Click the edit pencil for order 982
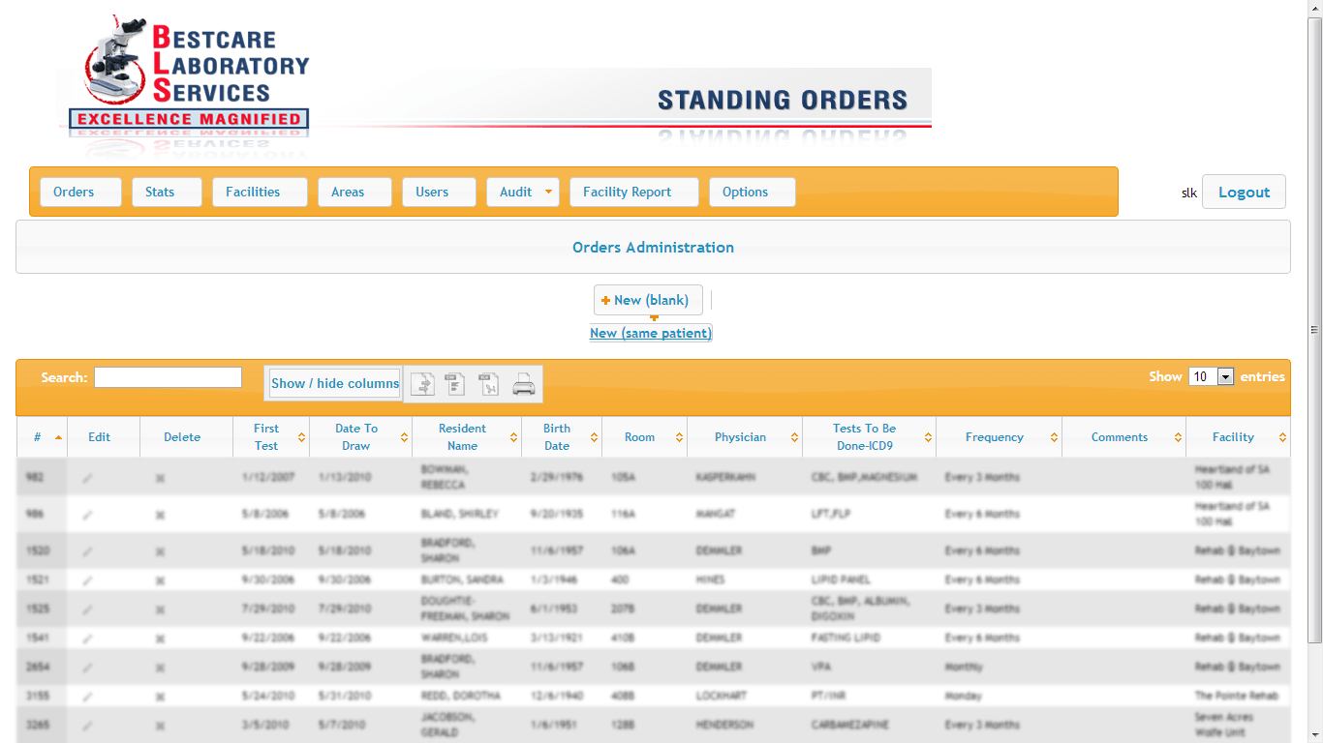The image size is (1323, 743). [x=88, y=478]
